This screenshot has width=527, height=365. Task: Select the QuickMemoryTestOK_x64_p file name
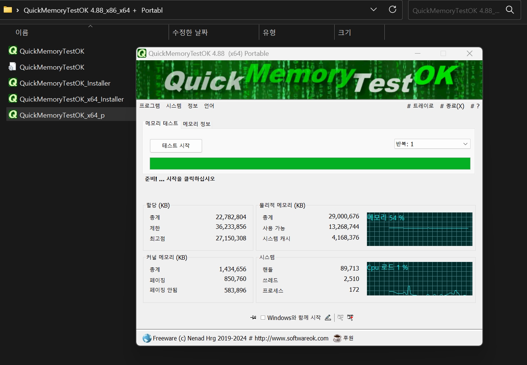coord(62,115)
